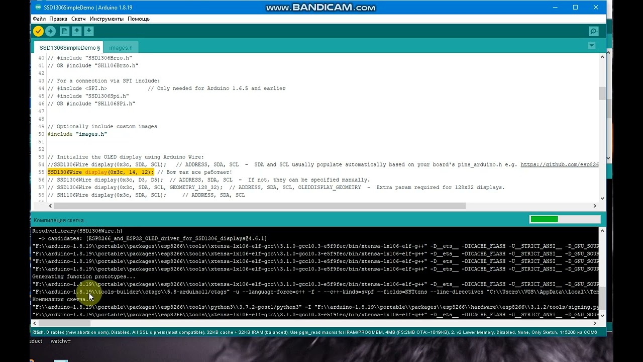Viewport: 643px width, 362px height.
Task: Close the Arduino IDE window
Action: point(596,8)
